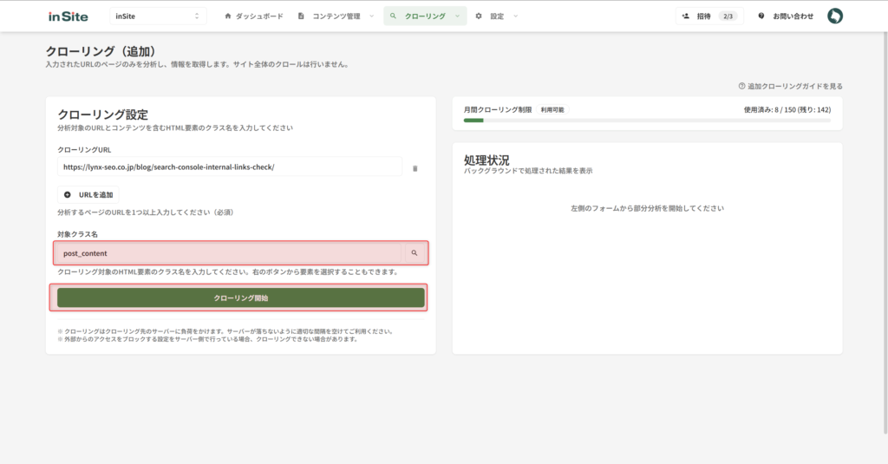Delete the URL with the trash icon

click(415, 167)
